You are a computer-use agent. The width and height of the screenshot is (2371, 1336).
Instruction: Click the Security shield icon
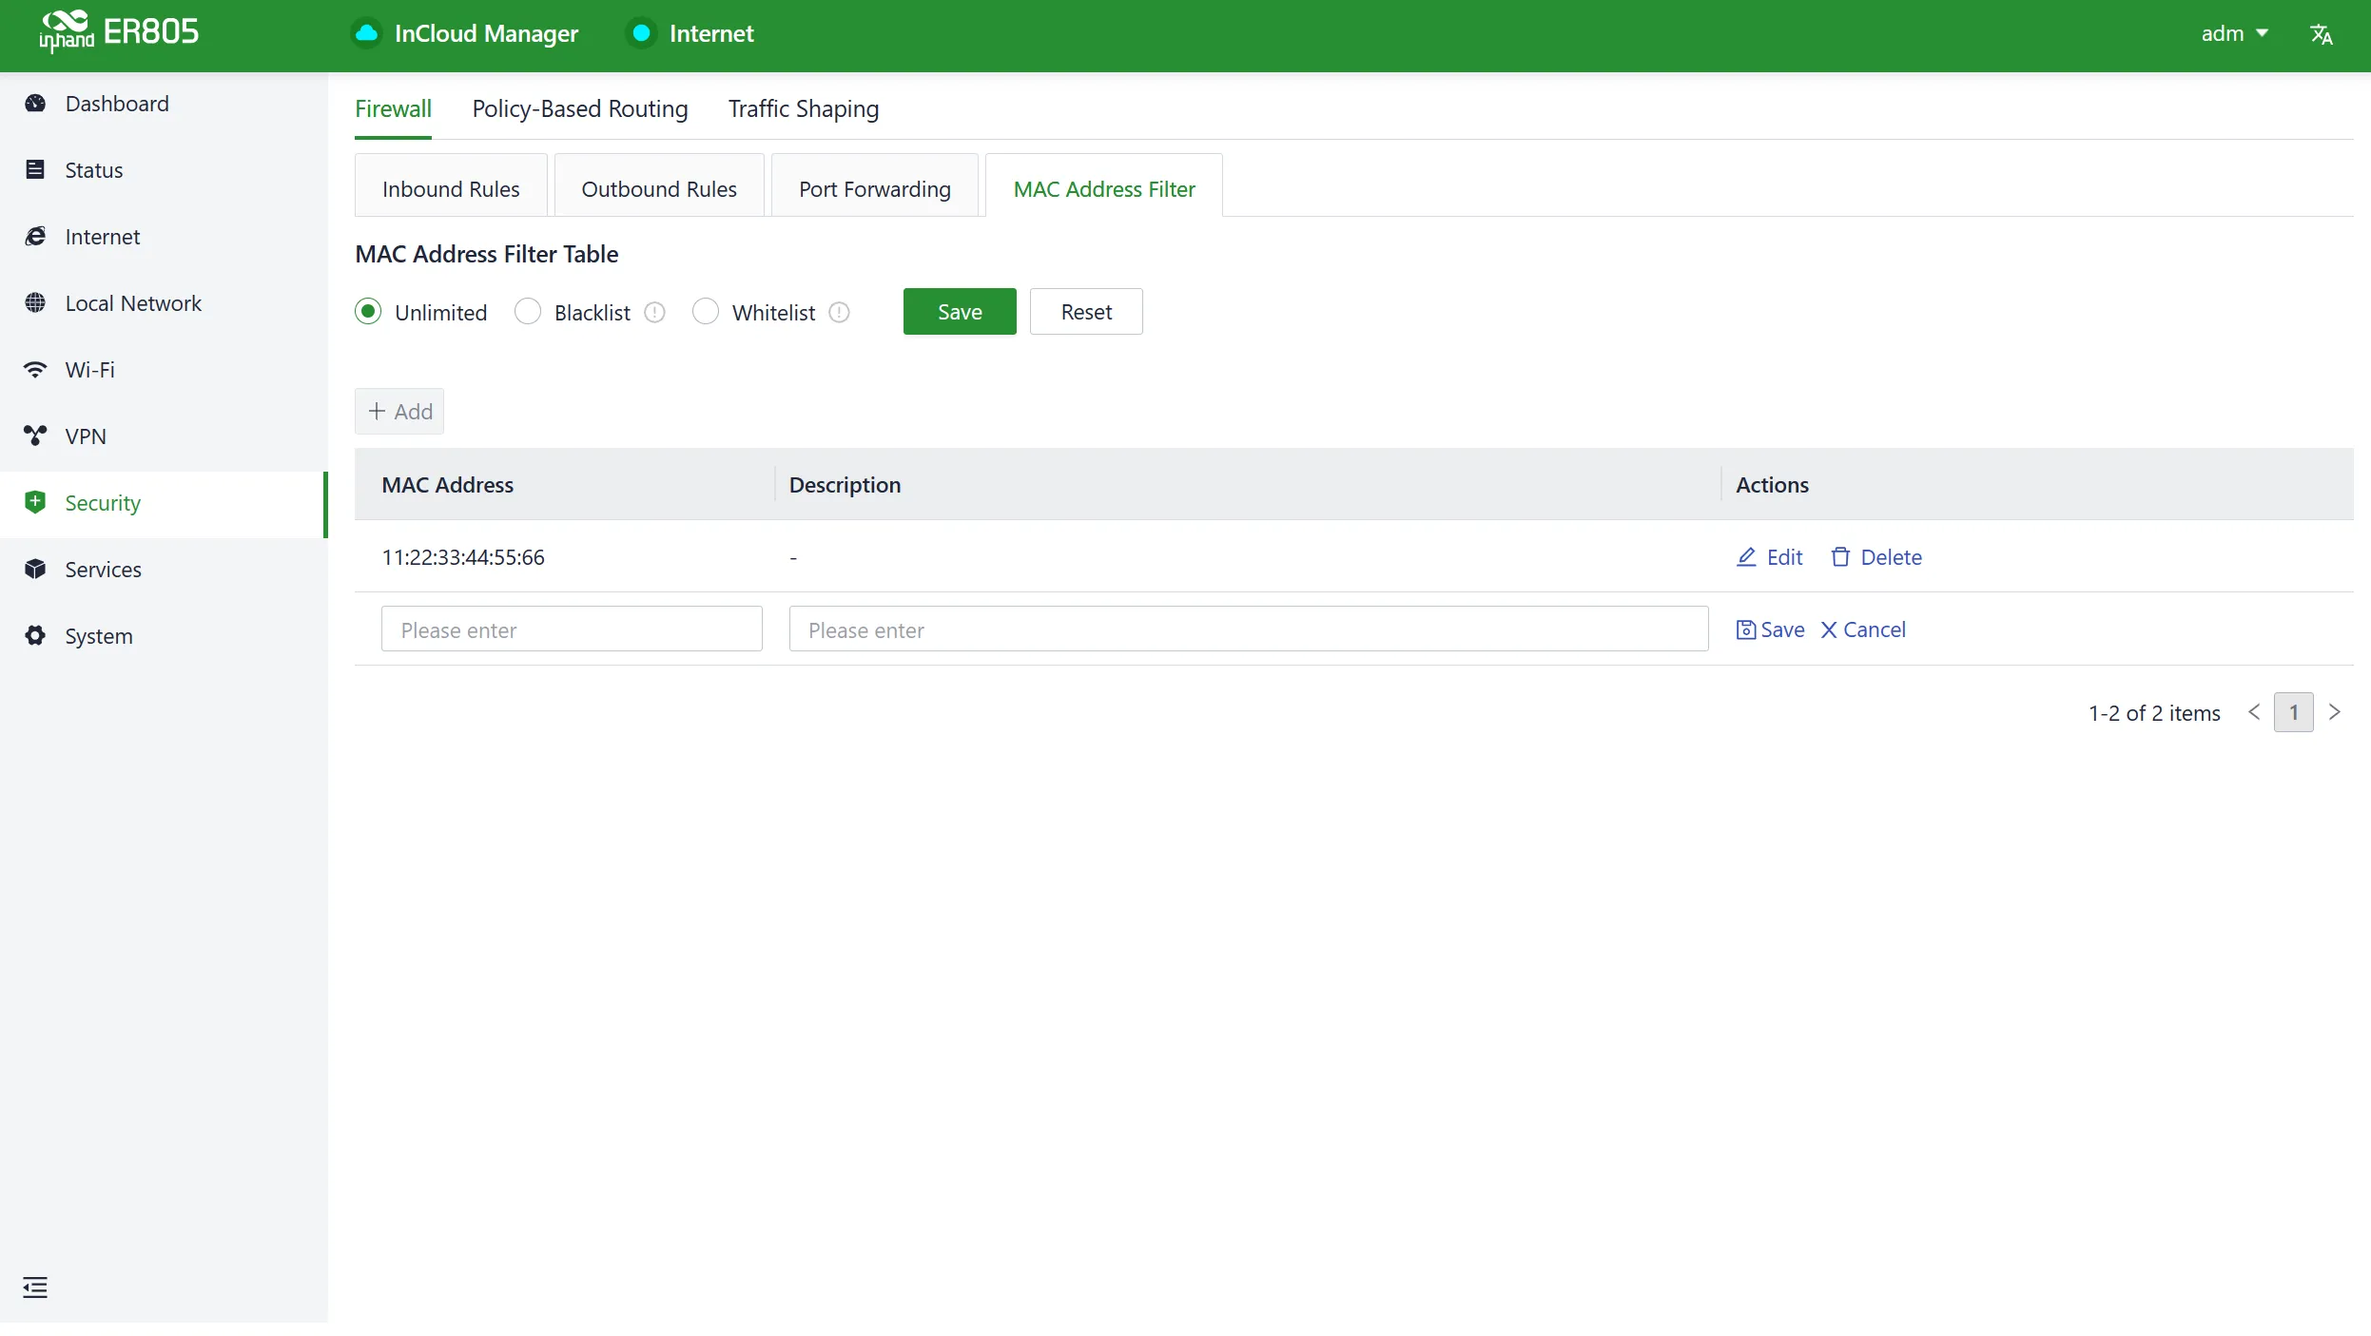pyautogui.click(x=35, y=503)
